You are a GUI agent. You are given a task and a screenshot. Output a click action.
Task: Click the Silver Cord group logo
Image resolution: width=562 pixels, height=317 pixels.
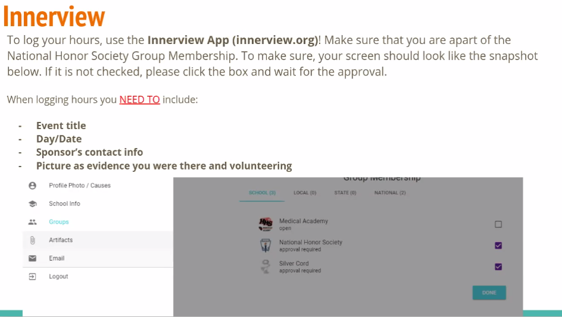pos(266,266)
